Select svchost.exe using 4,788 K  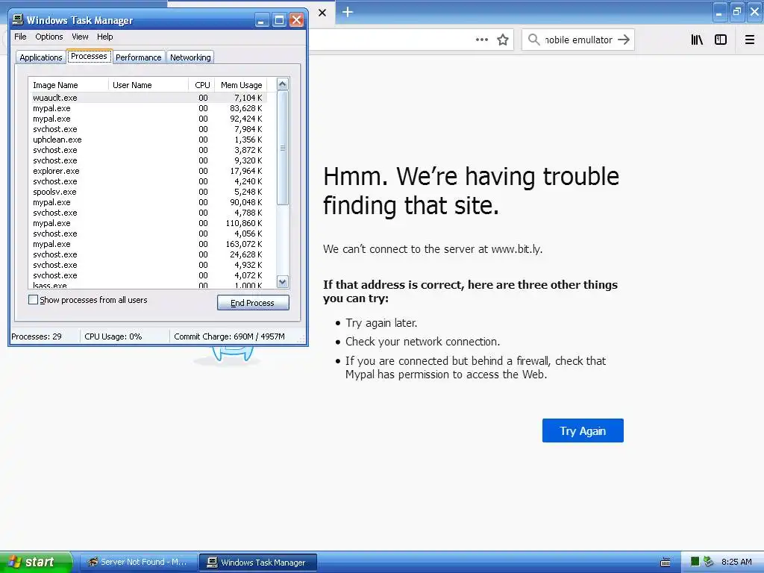point(148,213)
